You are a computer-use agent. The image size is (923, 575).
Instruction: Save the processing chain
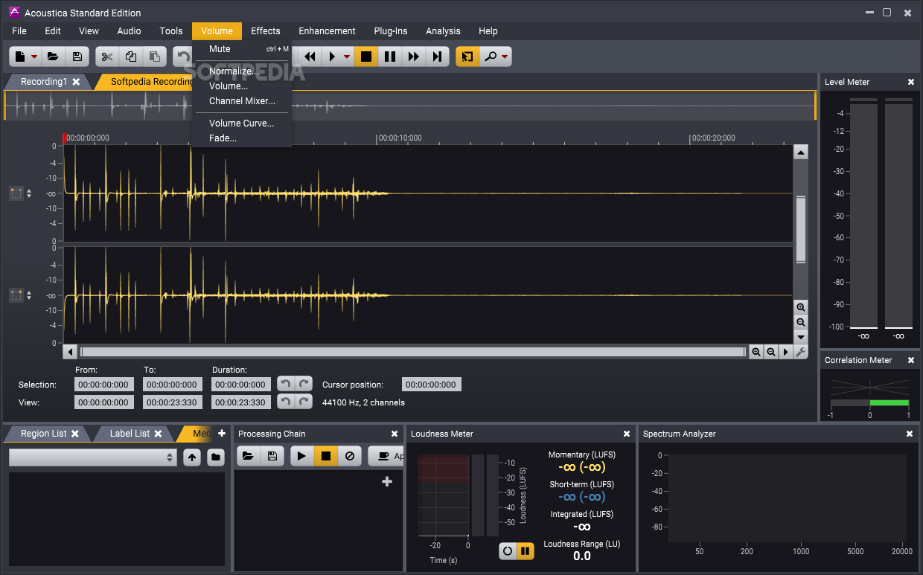[272, 456]
